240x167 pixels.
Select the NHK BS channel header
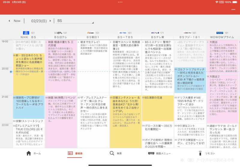point(28,37)
